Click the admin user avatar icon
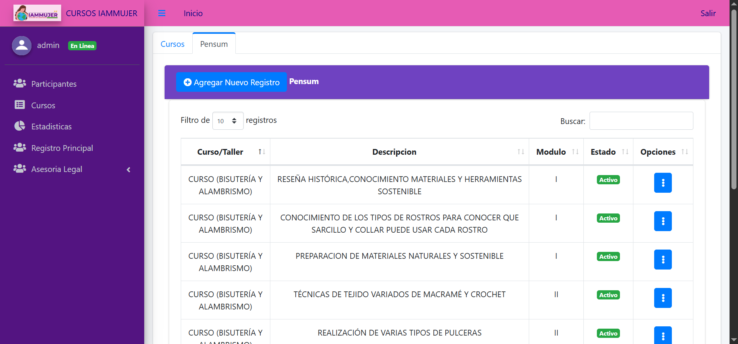This screenshot has height=344, width=738. coord(22,46)
